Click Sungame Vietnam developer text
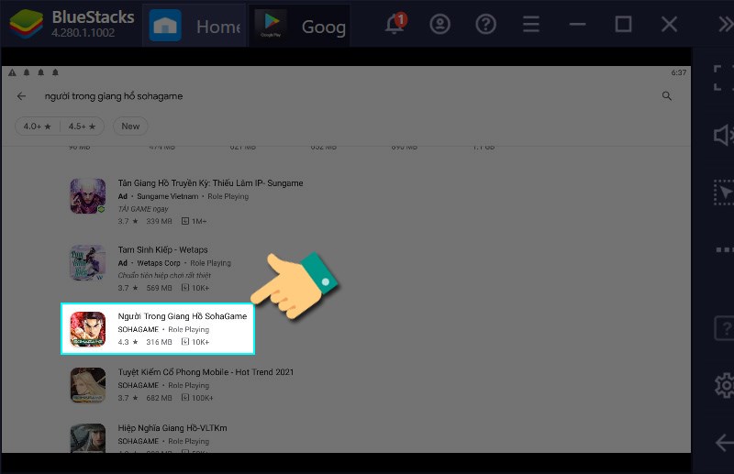The height and width of the screenshot is (474, 734). (x=168, y=196)
